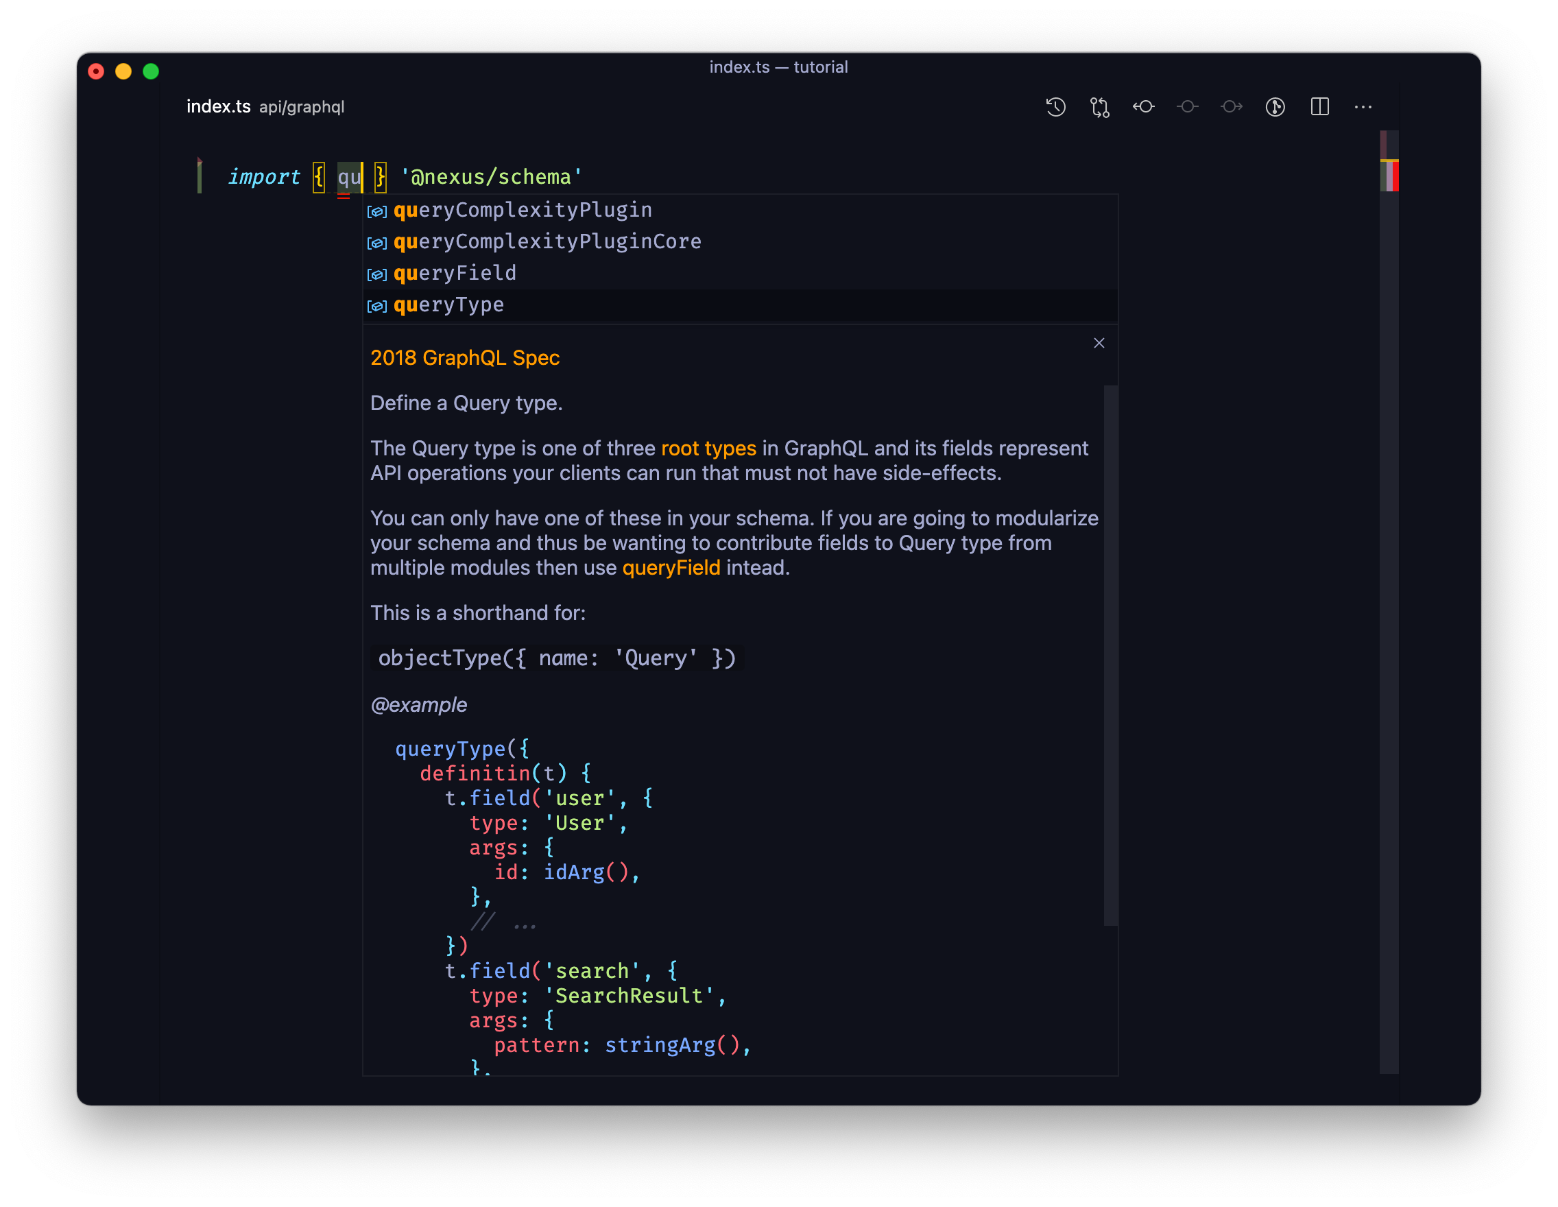Viewport: 1558px width, 1207px height.
Task: Highlight the queryComplexityPluginCore suggestion
Action: (x=548, y=241)
